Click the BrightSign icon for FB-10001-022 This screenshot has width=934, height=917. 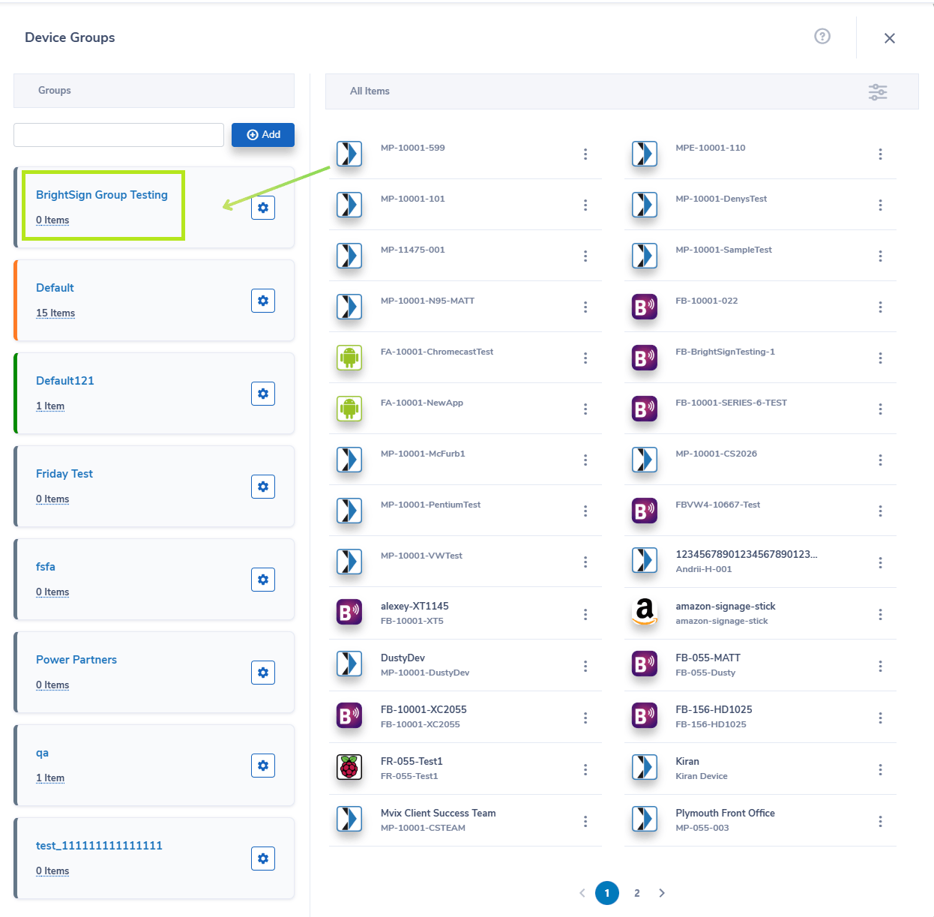(x=645, y=307)
